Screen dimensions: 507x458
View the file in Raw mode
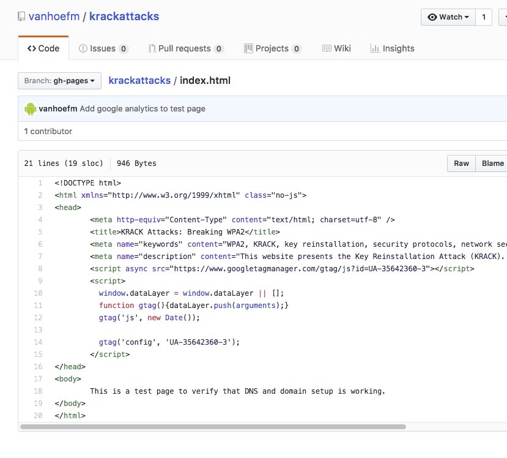pos(461,163)
